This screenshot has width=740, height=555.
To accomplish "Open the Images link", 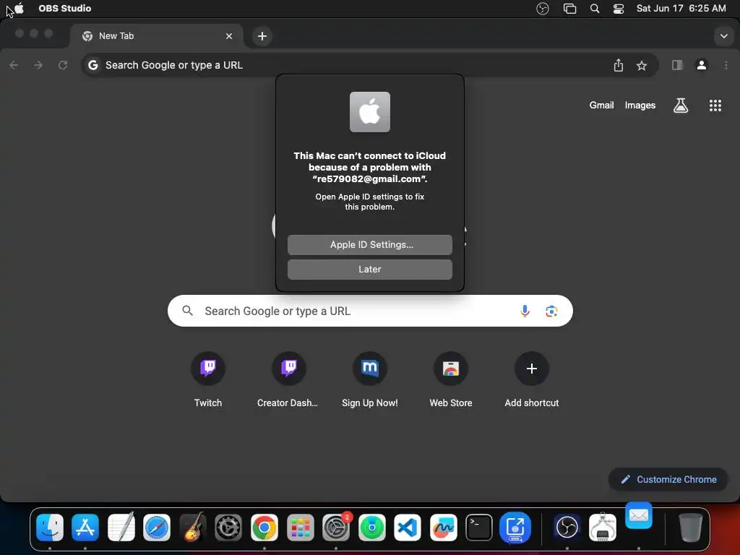I will click(x=640, y=106).
